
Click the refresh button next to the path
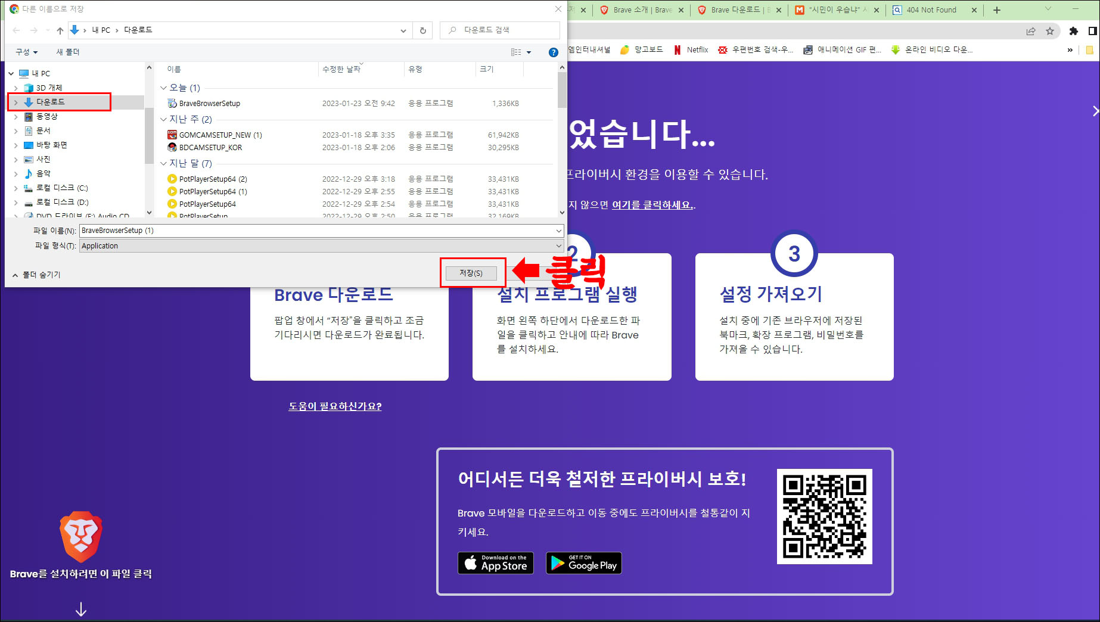click(x=423, y=30)
